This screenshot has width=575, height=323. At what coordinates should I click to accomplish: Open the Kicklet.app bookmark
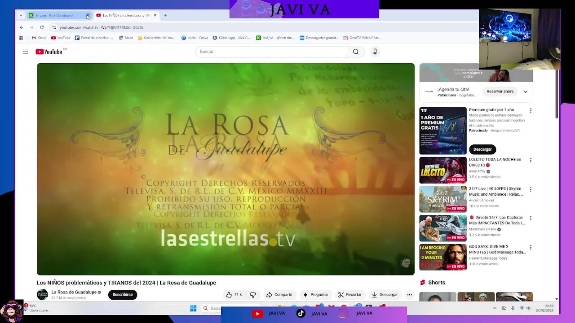pos(231,38)
